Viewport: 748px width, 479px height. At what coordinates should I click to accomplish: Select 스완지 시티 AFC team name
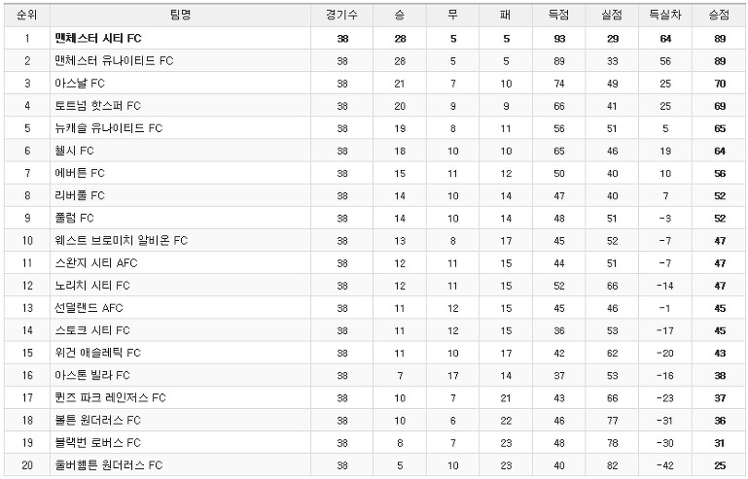coord(96,262)
